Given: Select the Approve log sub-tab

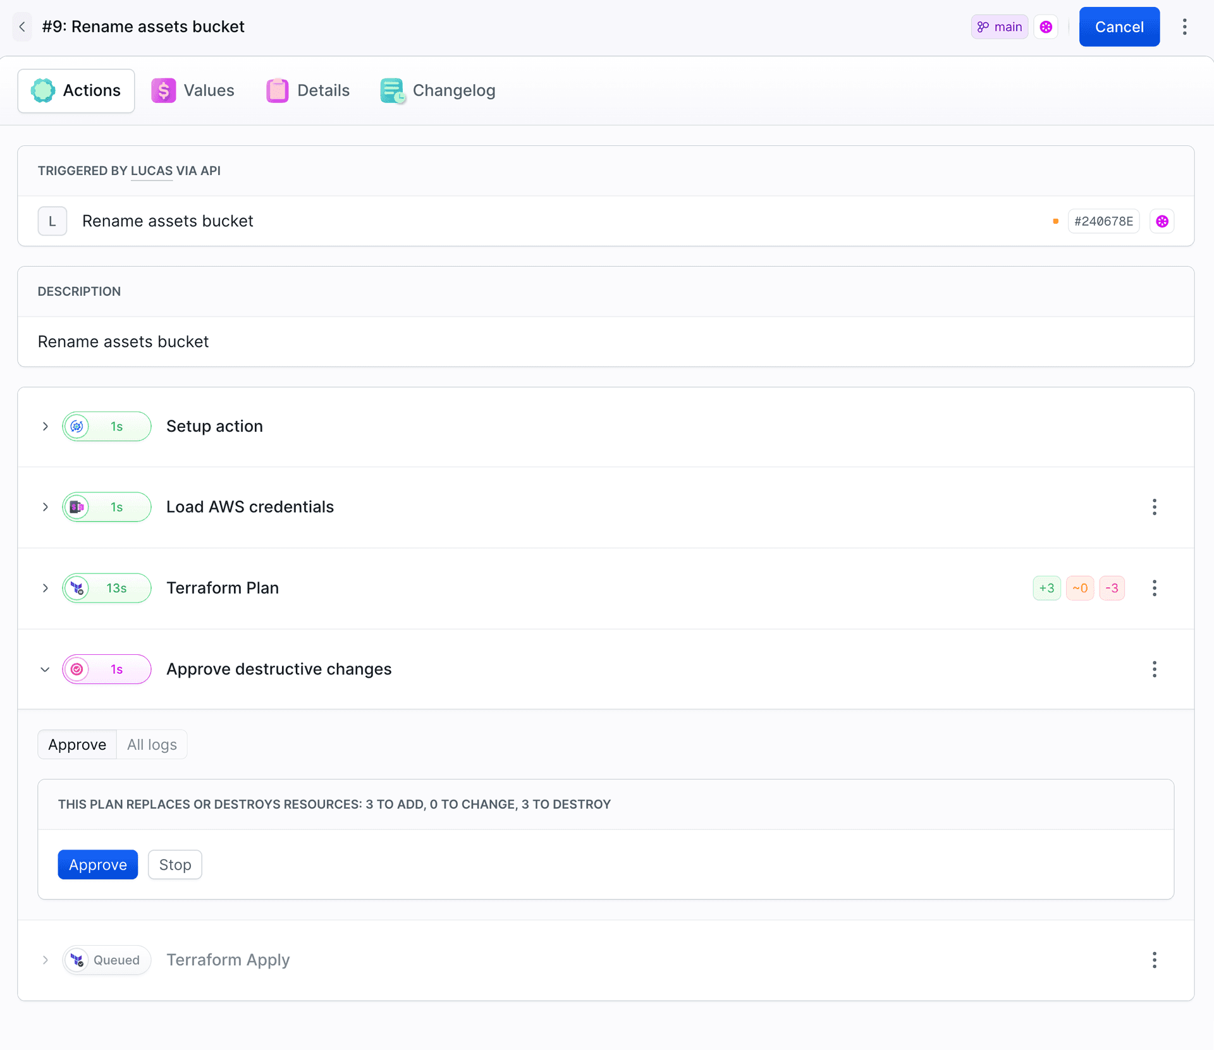Looking at the screenshot, I should point(77,745).
